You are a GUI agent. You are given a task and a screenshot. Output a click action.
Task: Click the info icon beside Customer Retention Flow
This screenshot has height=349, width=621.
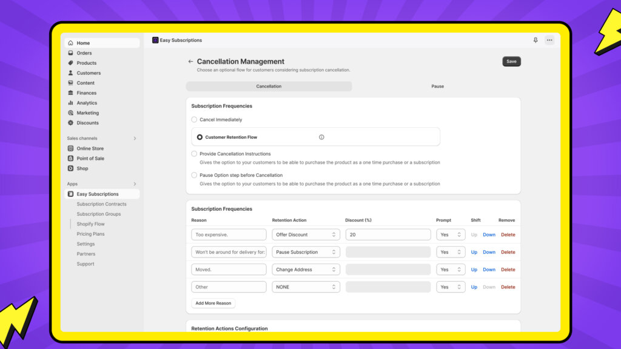pos(321,137)
